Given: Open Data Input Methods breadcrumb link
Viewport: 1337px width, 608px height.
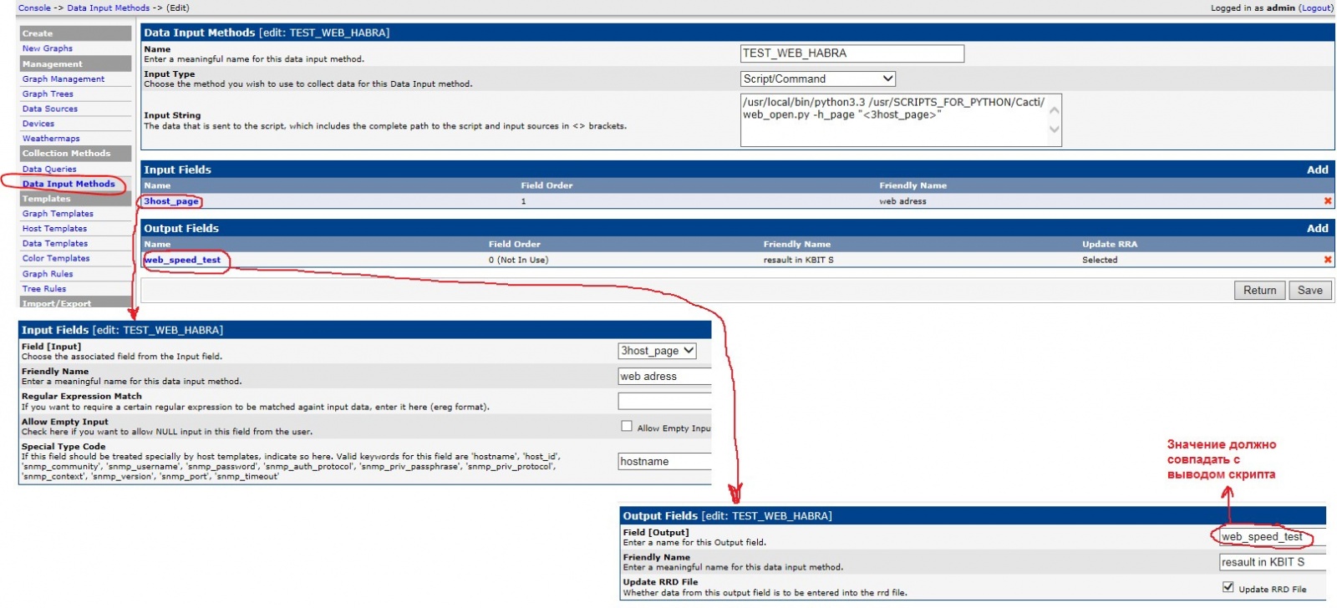Looking at the screenshot, I should point(109,8).
